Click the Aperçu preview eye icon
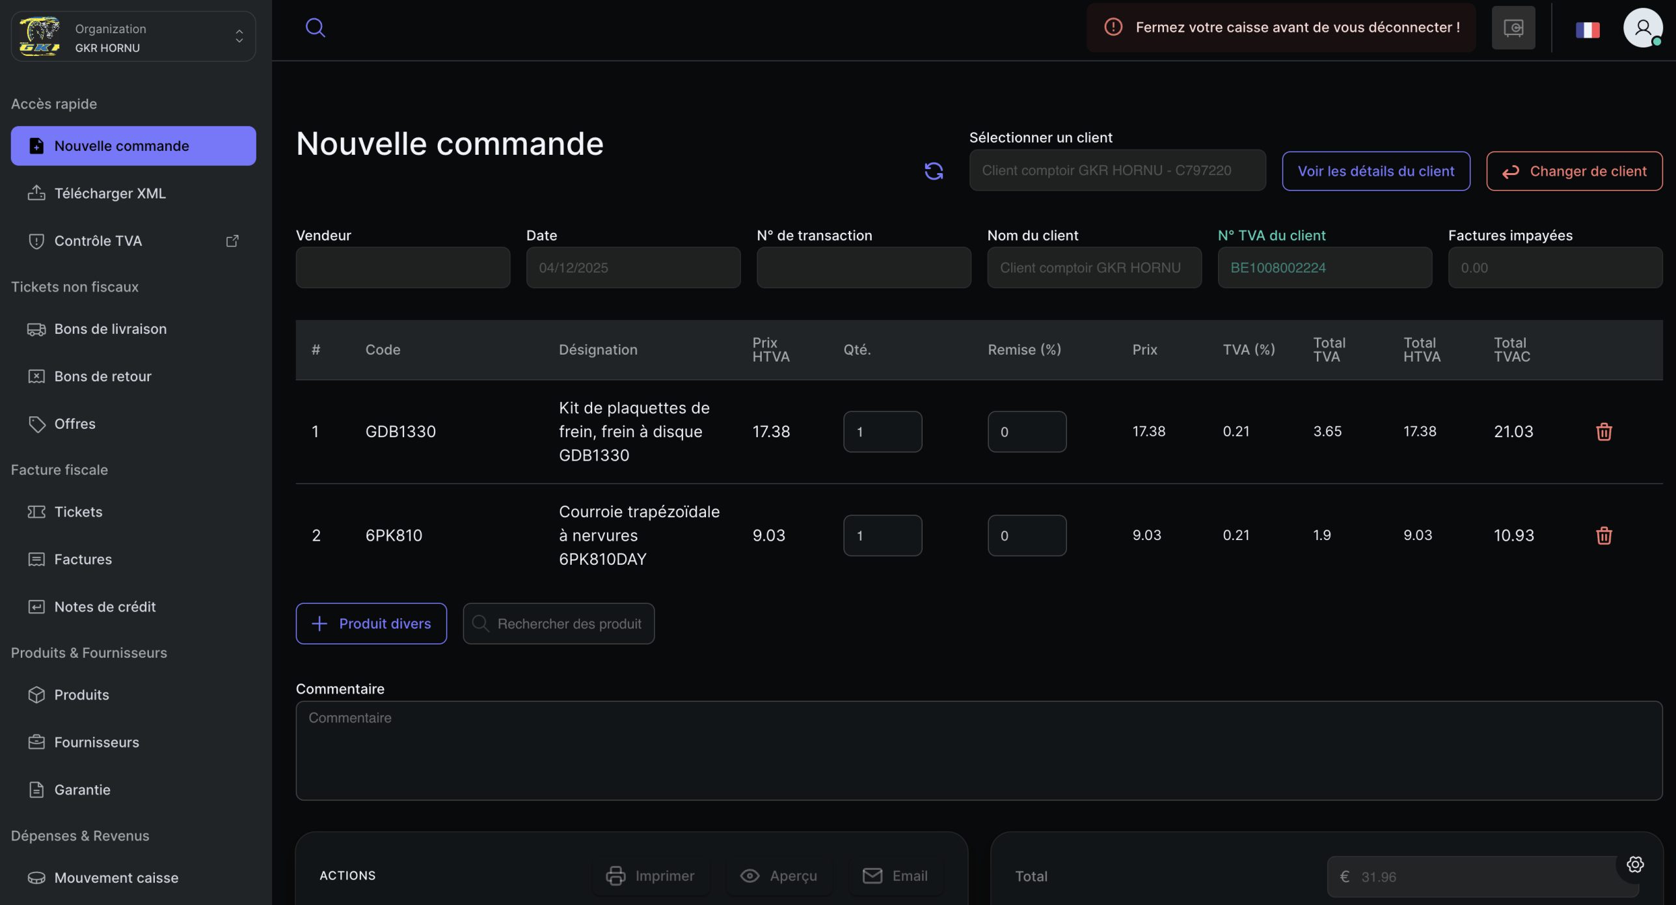Image resolution: width=1676 pixels, height=905 pixels. coord(751,875)
